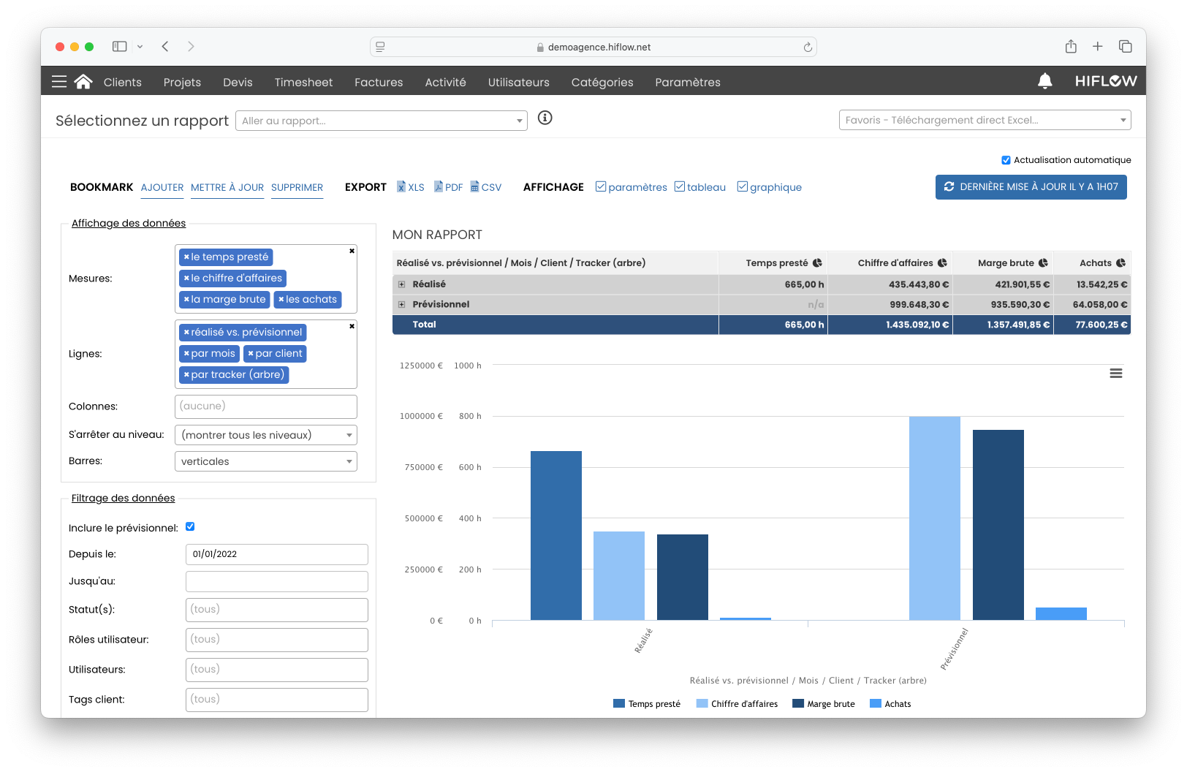Remove the 'par mois' tag from Lignes
Screen dimensions: 1187x772
pyautogui.click(x=187, y=354)
